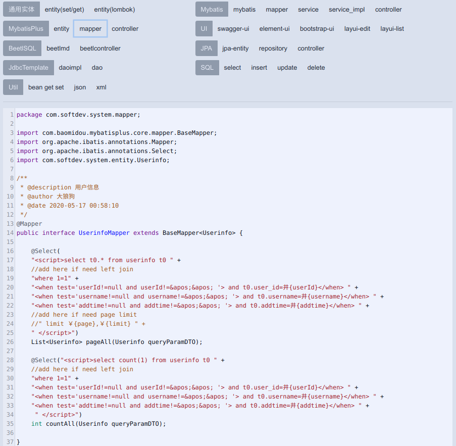
Task: Generate the daoimpl JdbcTemplate code
Action: (x=70, y=68)
